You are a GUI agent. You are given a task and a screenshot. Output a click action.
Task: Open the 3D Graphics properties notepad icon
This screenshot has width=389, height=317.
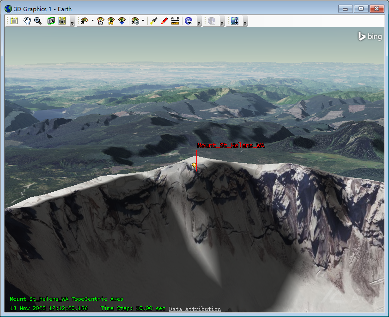(x=14, y=21)
